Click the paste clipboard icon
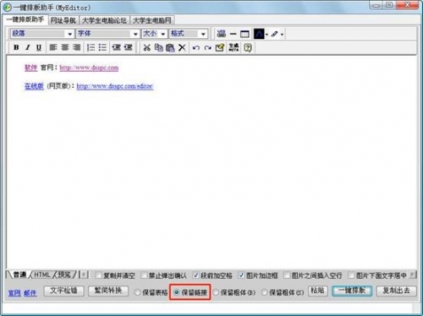 pyautogui.click(x=170, y=48)
